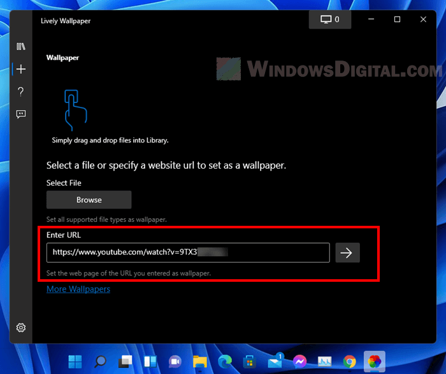Open Windows Start menu
The width and height of the screenshot is (446, 374).
click(75, 362)
